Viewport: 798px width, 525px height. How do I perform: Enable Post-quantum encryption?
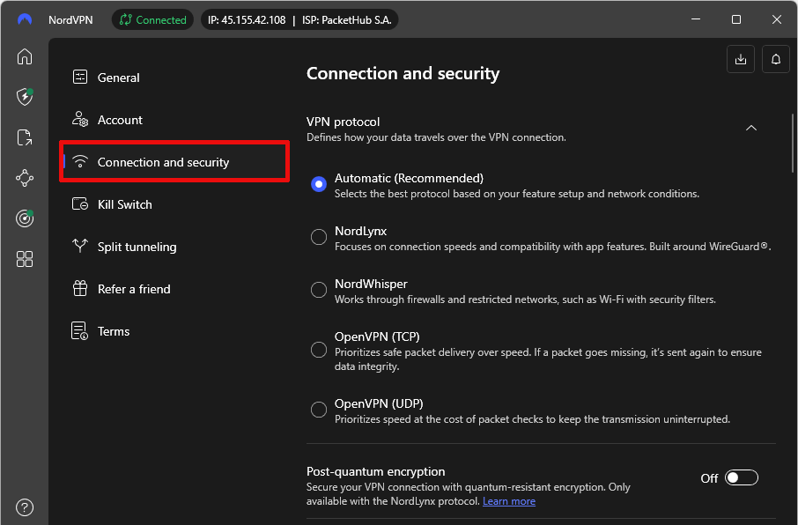point(741,477)
